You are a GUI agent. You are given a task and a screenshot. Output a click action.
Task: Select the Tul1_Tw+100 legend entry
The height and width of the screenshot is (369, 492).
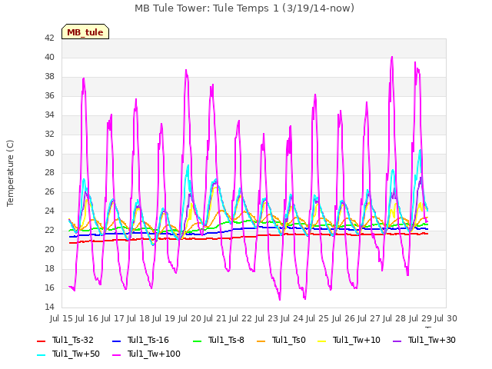pyautogui.click(x=147, y=354)
